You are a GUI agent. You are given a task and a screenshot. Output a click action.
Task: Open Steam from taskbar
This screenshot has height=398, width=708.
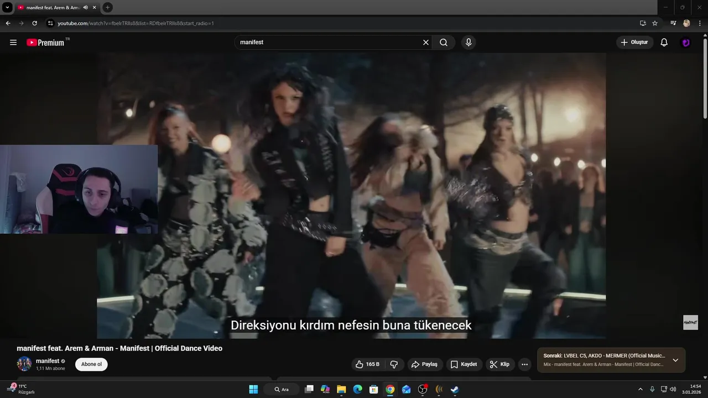(x=455, y=389)
